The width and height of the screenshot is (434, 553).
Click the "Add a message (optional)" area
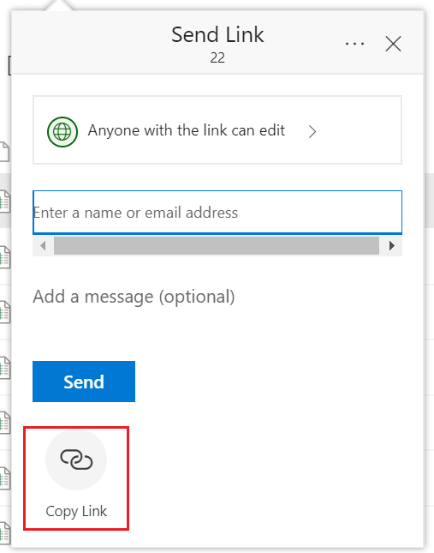pos(134,297)
